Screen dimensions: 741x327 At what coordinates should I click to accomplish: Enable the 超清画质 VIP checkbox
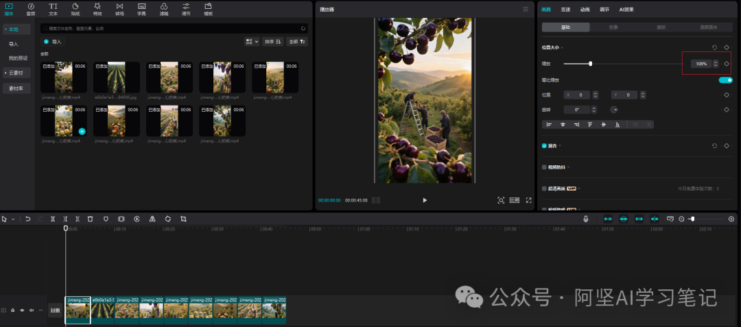pyautogui.click(x=544, y=189)
